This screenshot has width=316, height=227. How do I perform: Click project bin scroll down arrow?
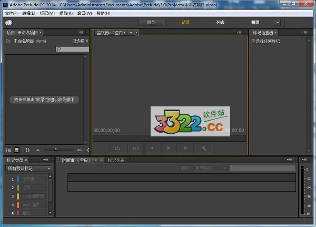[x=85, y=142]
